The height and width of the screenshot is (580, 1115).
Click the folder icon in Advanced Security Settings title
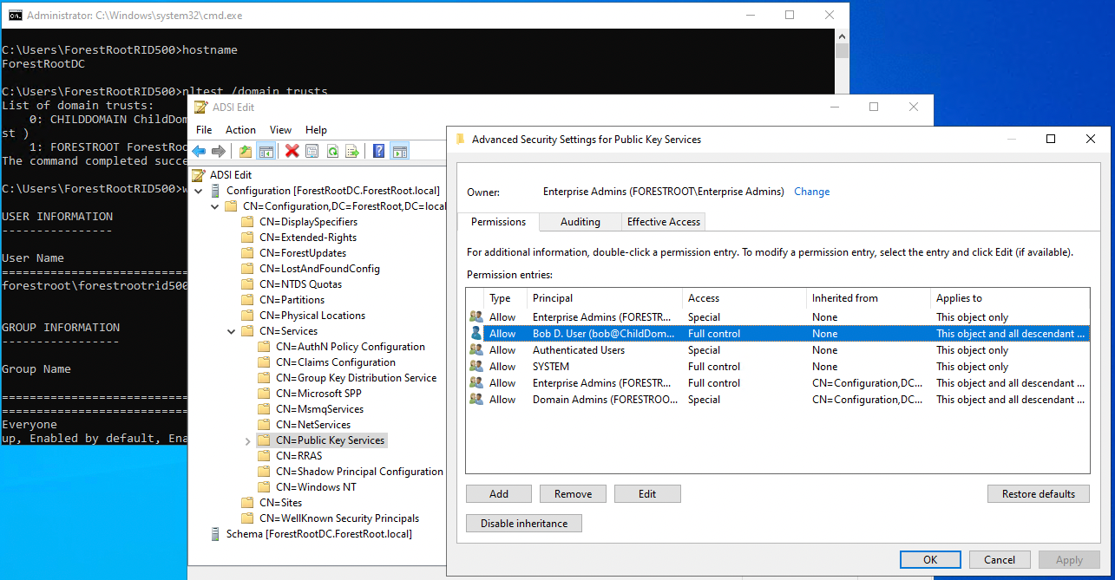click(460, 139)
